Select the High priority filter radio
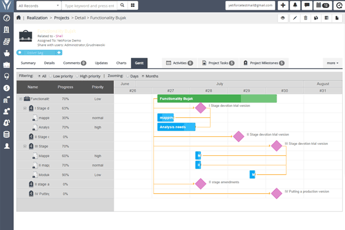 point(76,76)
